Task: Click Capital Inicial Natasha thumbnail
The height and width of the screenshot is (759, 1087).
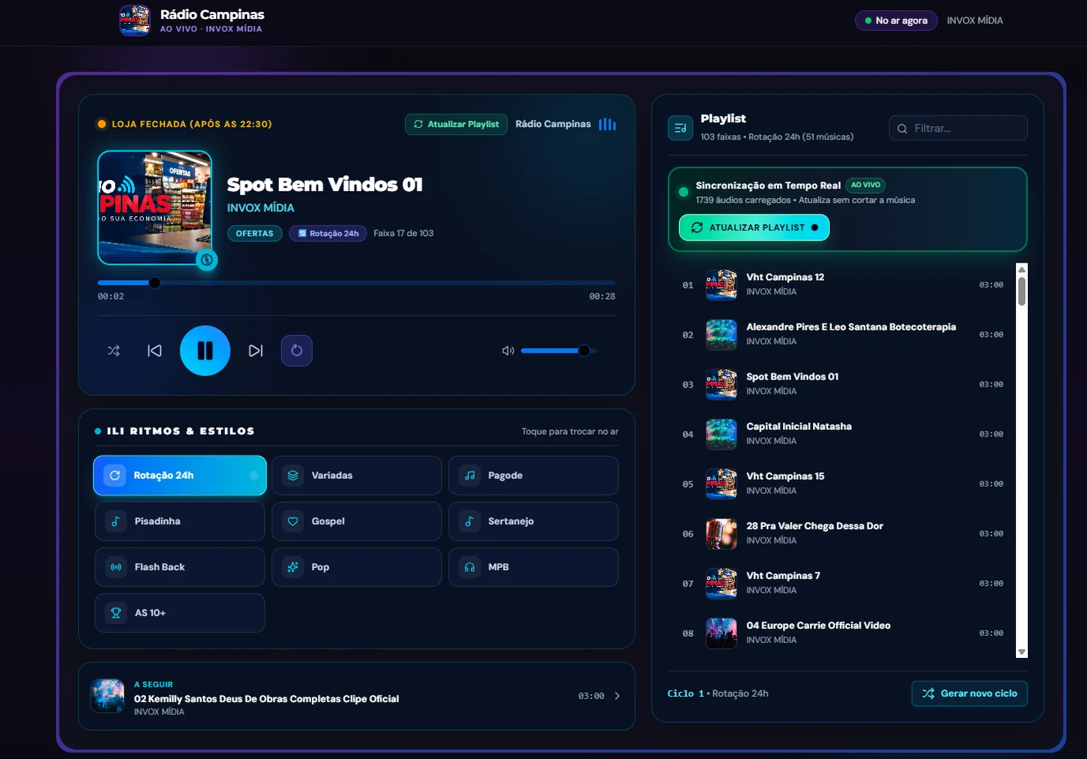Action: [x=722, y=434]
